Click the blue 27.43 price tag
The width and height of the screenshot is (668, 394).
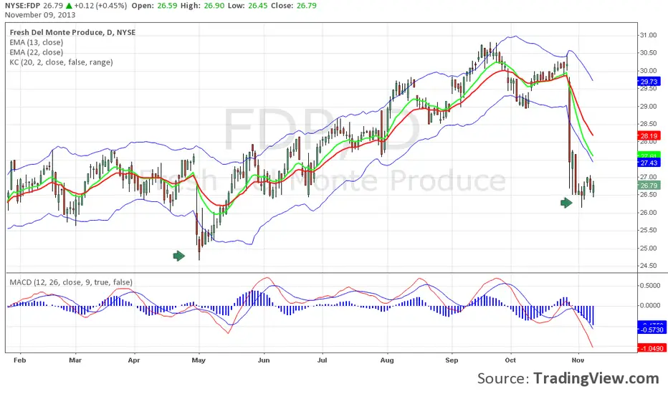click(649, 163)
